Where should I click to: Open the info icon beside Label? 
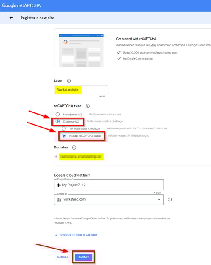coord(69,81)
